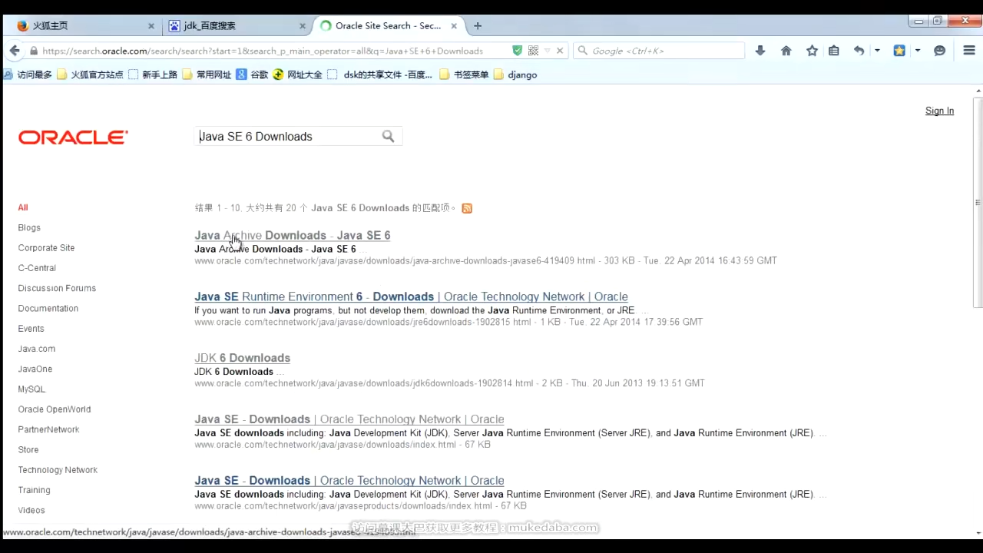Show bookmarks list clipboard icon

[834, 51]
